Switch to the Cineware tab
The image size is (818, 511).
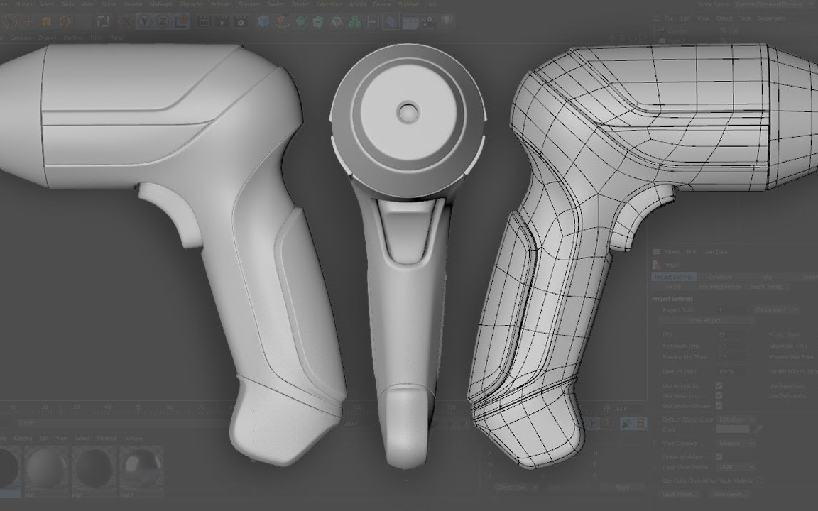pos(720,277)
